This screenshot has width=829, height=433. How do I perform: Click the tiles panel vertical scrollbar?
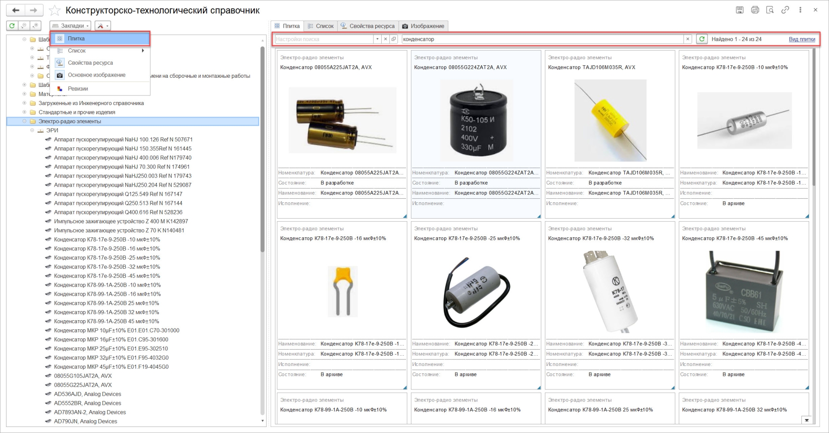[814, 117]
